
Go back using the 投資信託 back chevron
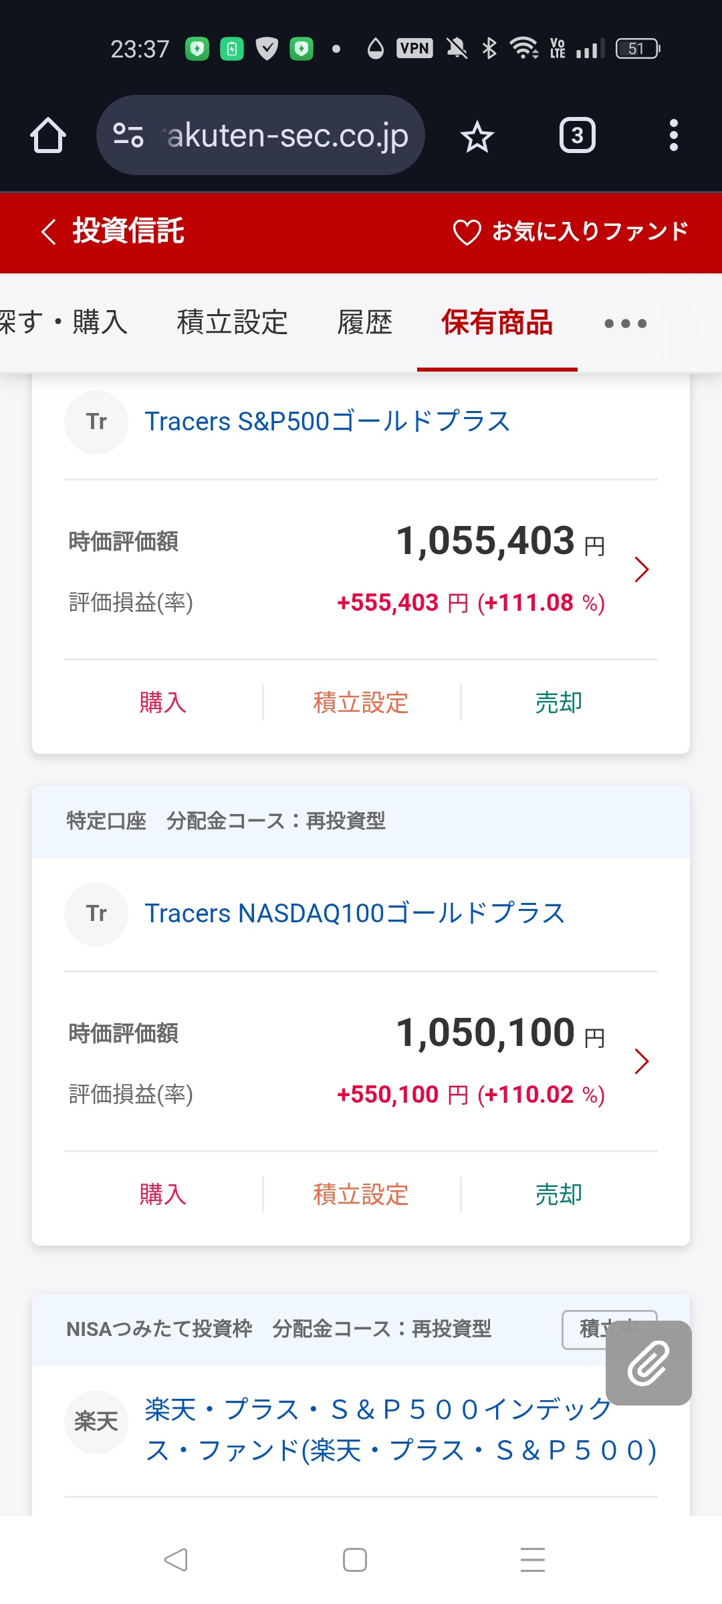click(48, 232)
